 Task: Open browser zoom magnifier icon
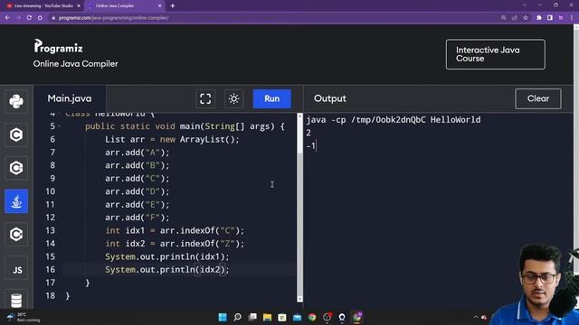(504, 18)
